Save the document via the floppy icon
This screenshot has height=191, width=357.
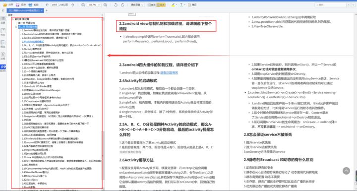point(17,5)
